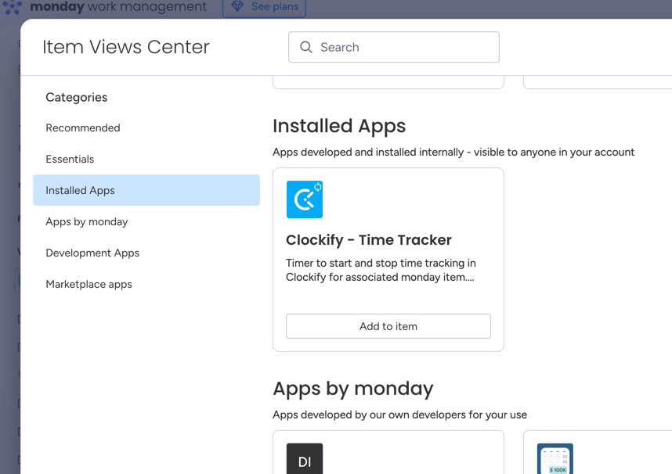Click the diamond icon in See plans

point(237,6)
